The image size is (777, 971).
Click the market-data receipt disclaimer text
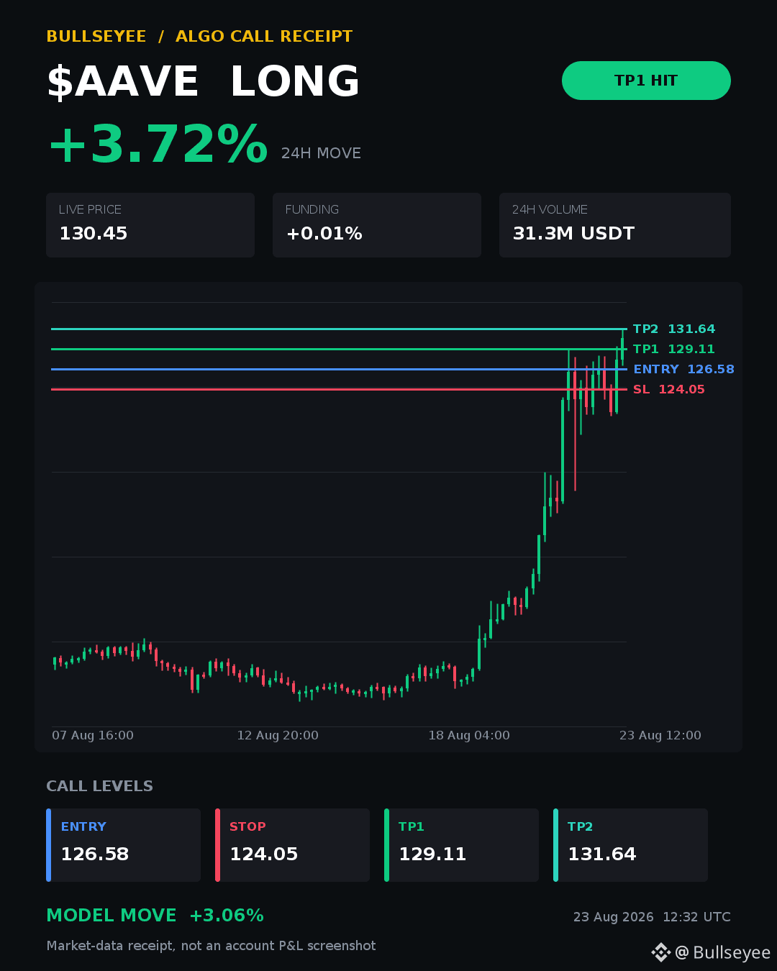[212, 946]
